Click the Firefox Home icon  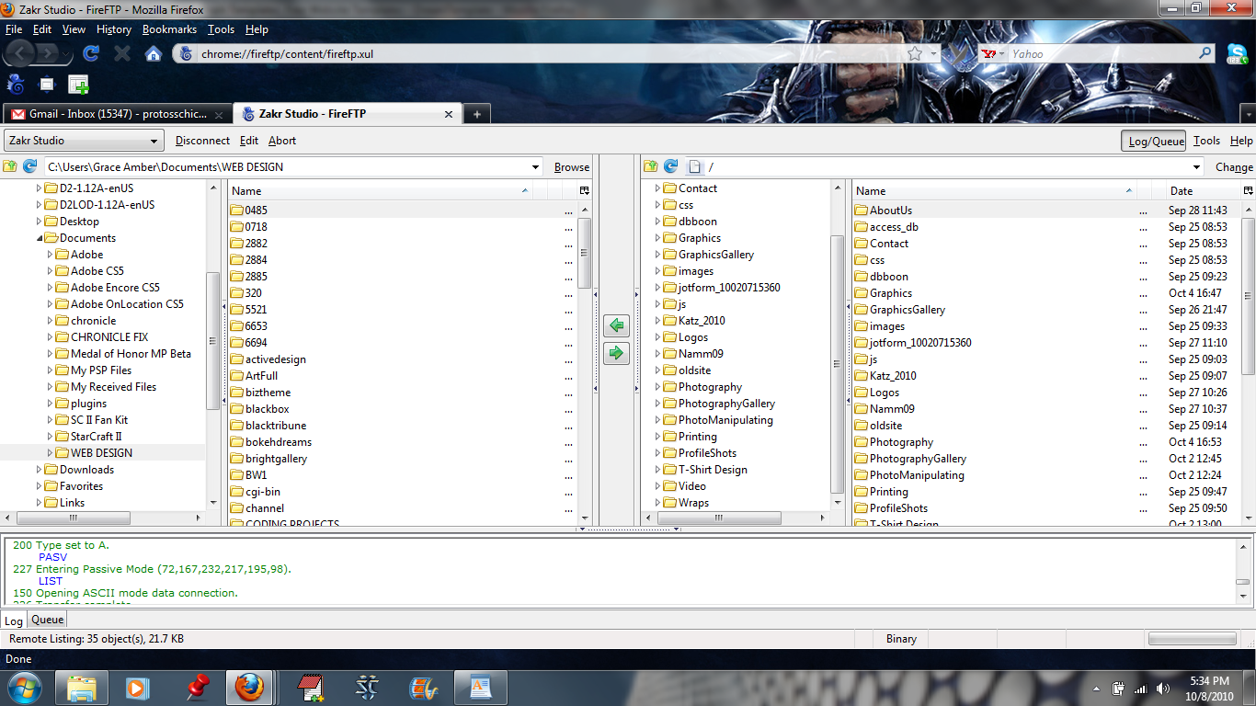tap(154, 53)
